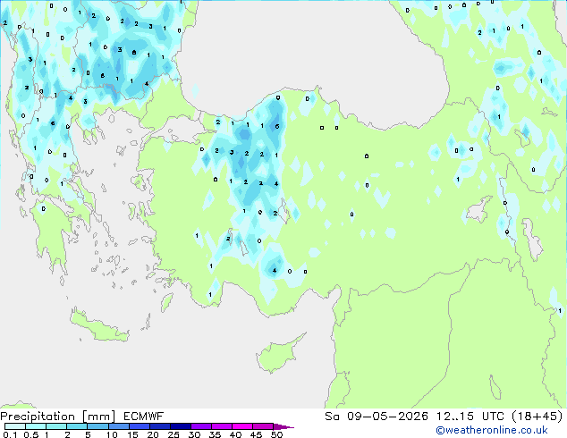Click the 15–20 mm blue legend swatch
The height and width of the screenshot is (438, 567).
[x=140, y=426]
